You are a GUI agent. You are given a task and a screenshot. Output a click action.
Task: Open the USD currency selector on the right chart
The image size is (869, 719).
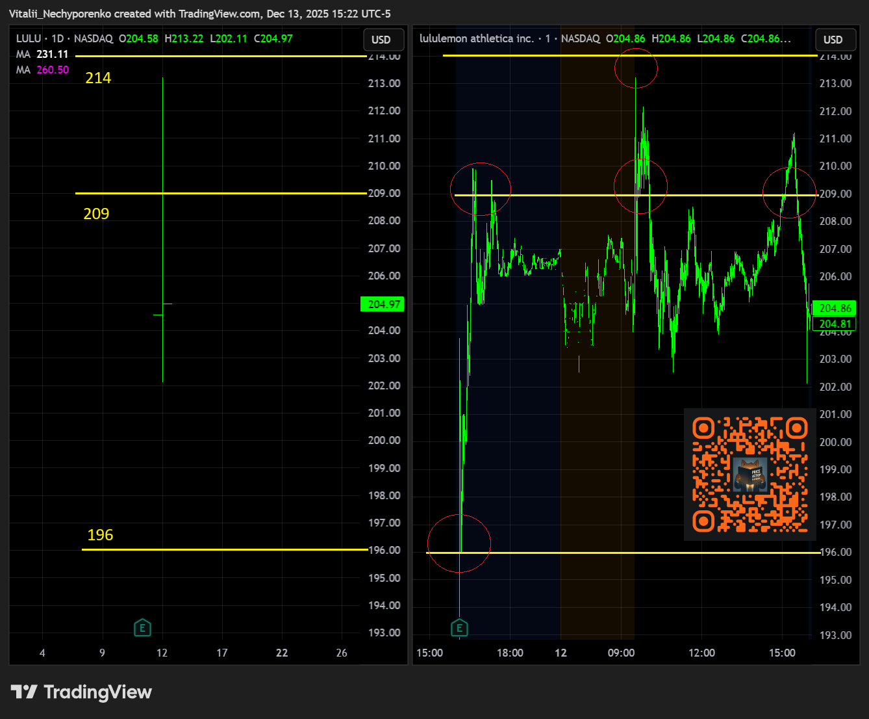pos(835,40)
